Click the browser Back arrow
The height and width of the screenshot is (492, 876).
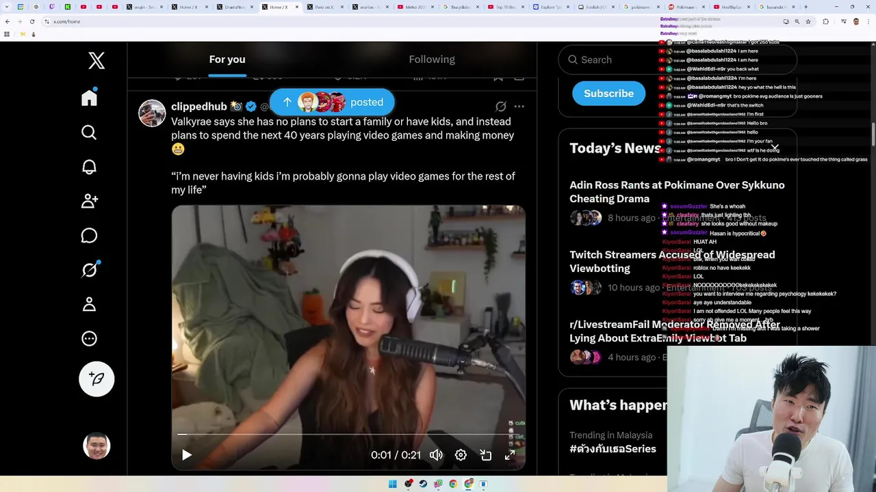pyautogui.click(x=8, y=22)
